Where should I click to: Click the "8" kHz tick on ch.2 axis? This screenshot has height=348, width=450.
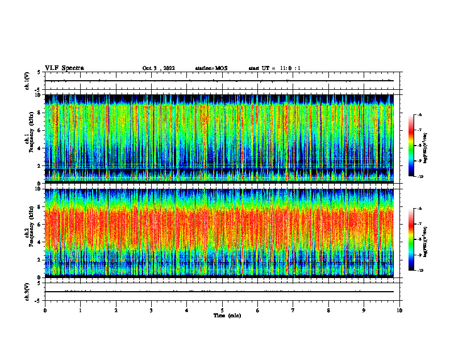(40, 207)
